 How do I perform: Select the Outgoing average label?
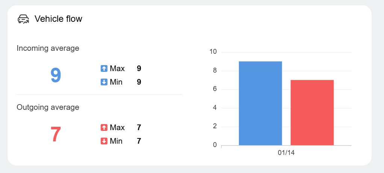point(48,107)
